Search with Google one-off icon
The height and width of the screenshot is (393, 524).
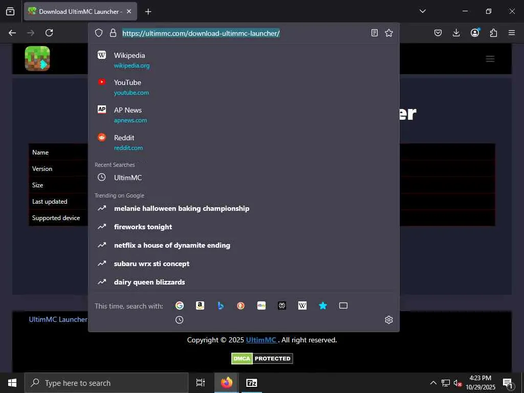coord(180,305)
